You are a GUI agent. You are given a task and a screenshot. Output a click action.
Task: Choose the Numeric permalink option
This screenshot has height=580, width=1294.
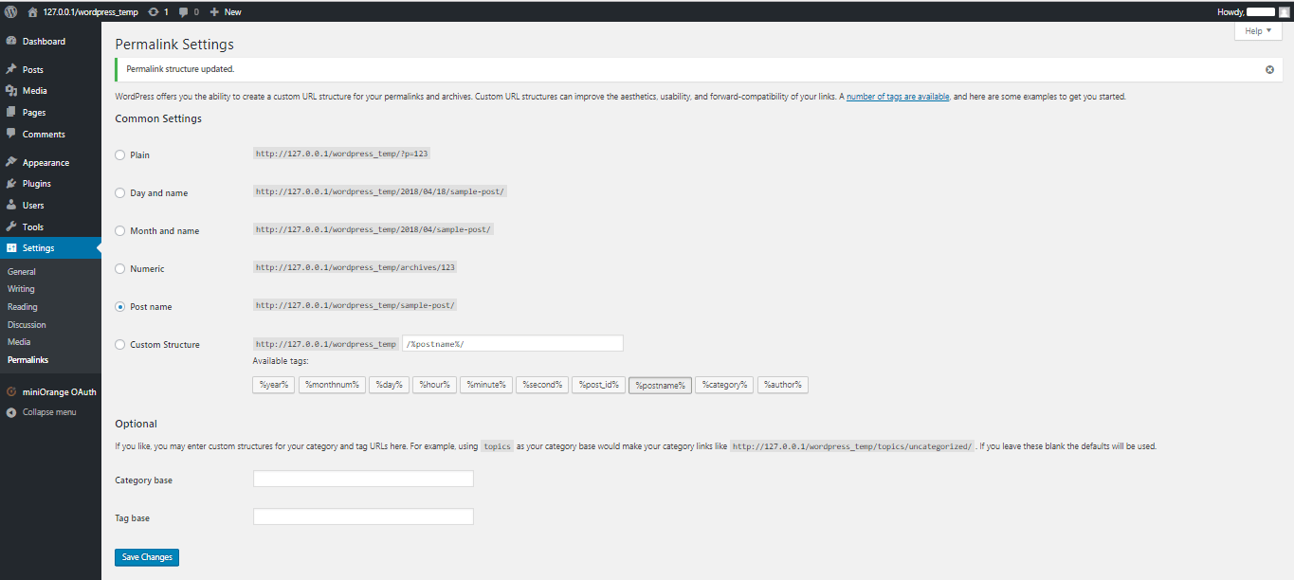coord(119,269)
